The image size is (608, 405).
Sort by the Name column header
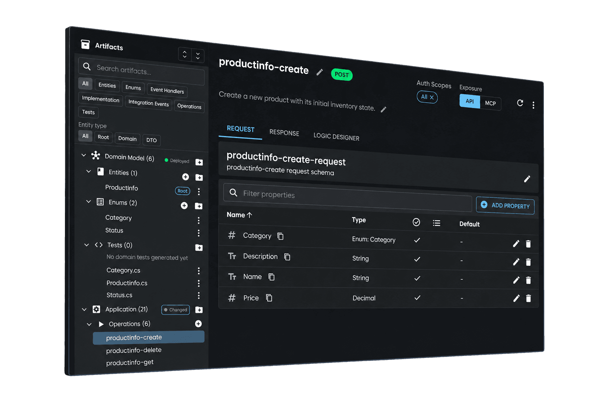(239, 215)
